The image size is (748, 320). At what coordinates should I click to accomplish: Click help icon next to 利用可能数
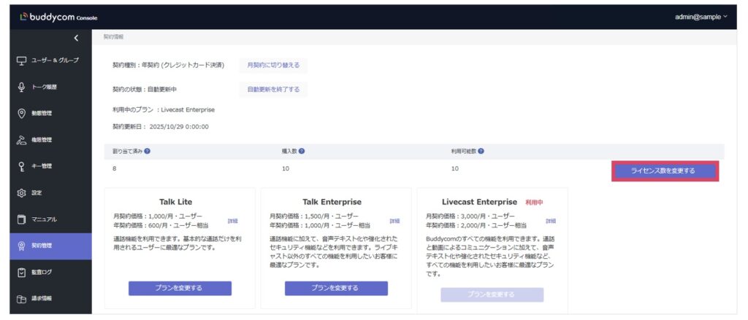[x=481, y=152]
